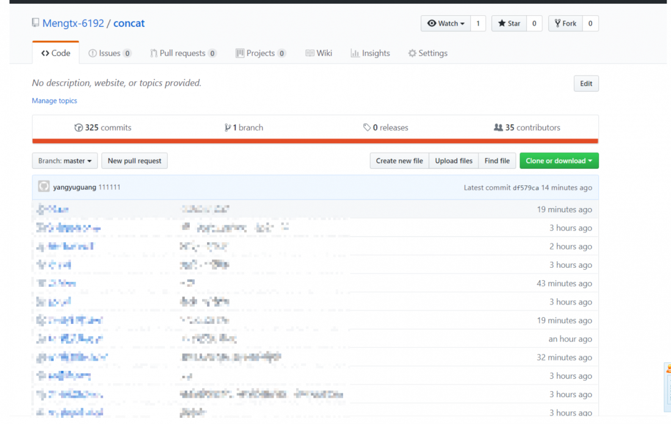
Task: Switch to the Issues tab
Action: coord(109,53)
